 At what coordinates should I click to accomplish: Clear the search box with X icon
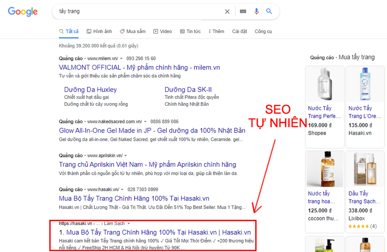(x=227, y=11)
